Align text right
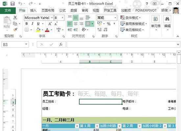 [82, 24]
